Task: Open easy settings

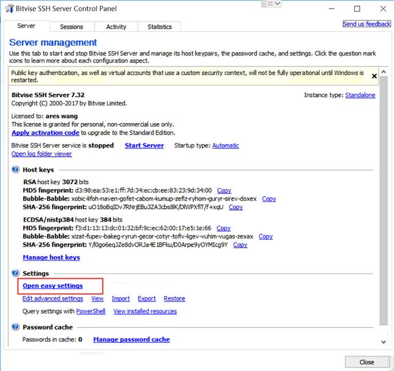Action: coord(53,286)
